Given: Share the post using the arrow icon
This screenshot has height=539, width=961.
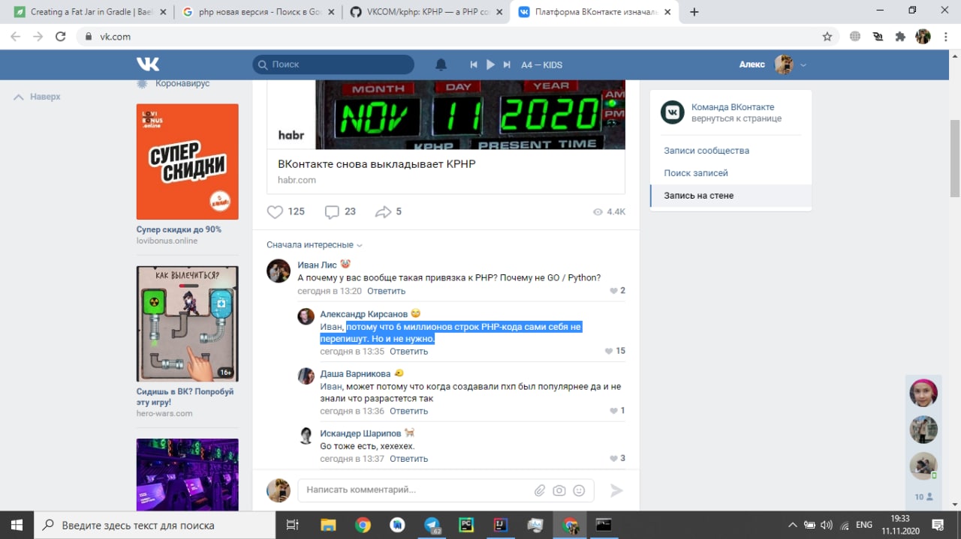Looking at the screenshot, I should click(x=384, y=211).
